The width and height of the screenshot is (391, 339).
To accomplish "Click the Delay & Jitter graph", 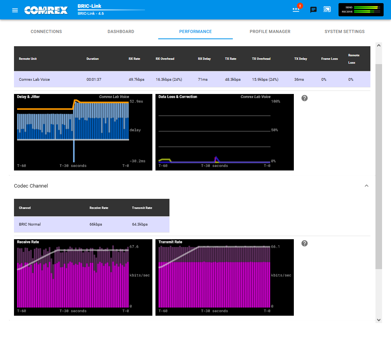I will 83,132.
